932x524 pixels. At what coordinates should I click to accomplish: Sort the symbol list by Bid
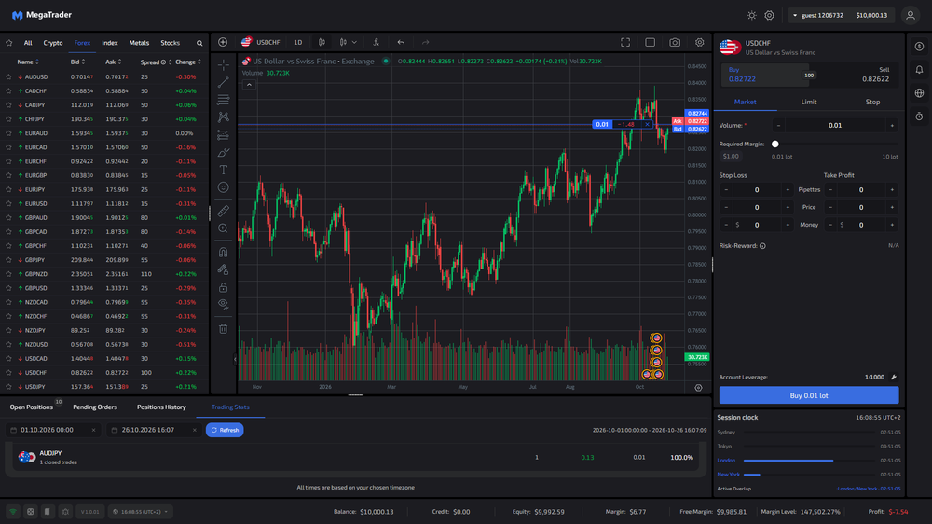(77, 62)
